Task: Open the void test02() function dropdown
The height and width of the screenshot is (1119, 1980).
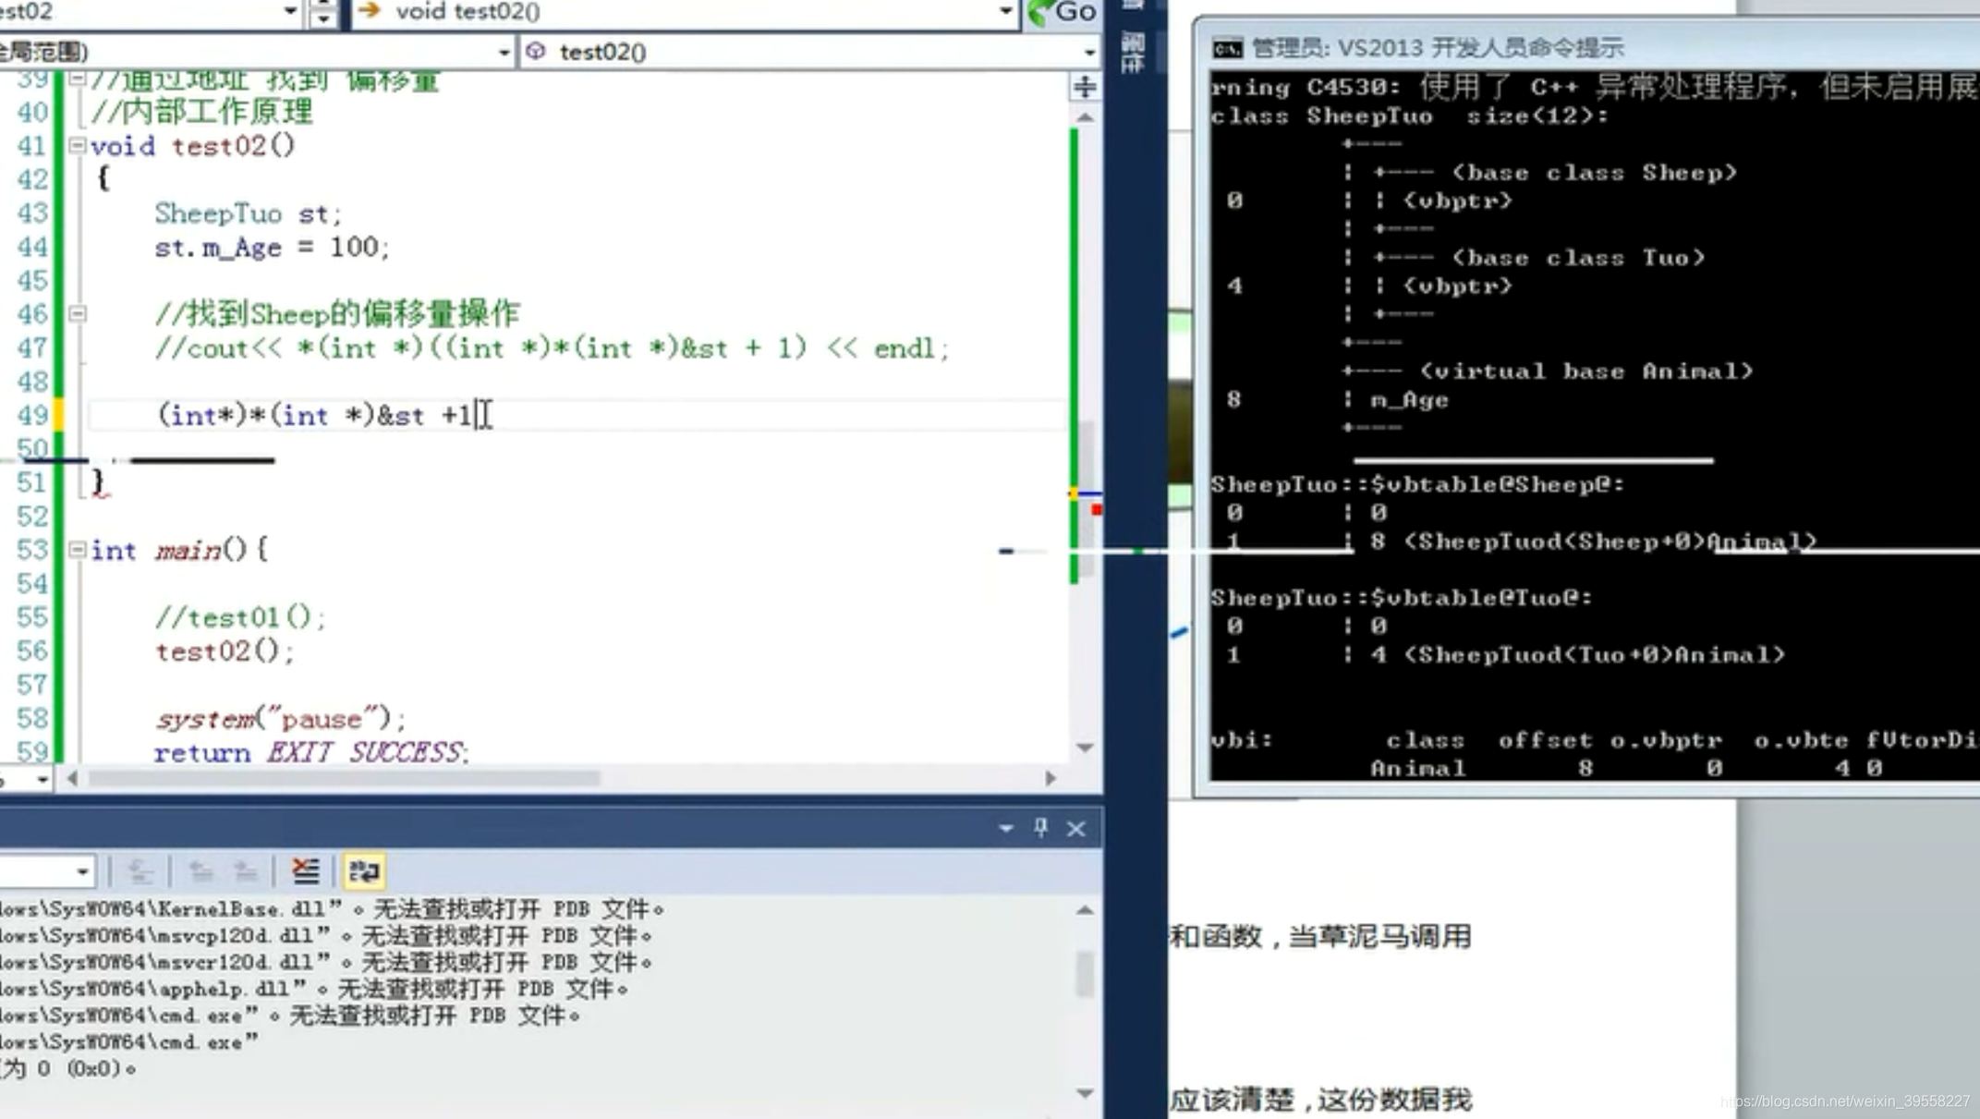Action: tap(1004, 11)
